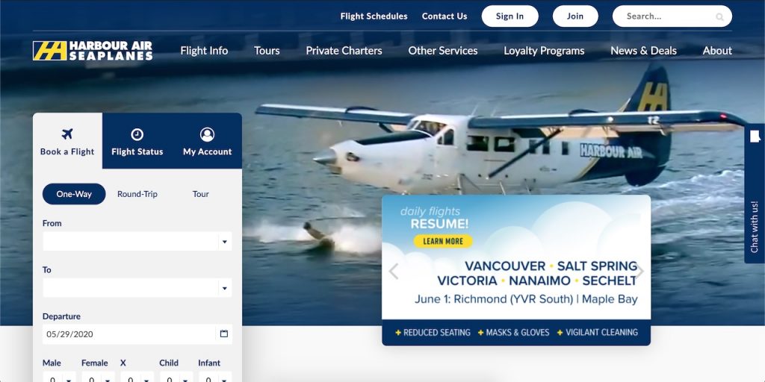Image resolution: width=765 pixels, height=382 pixels.
Task: Expand the To destination dropdown
Action: click(x=137, y=288)
